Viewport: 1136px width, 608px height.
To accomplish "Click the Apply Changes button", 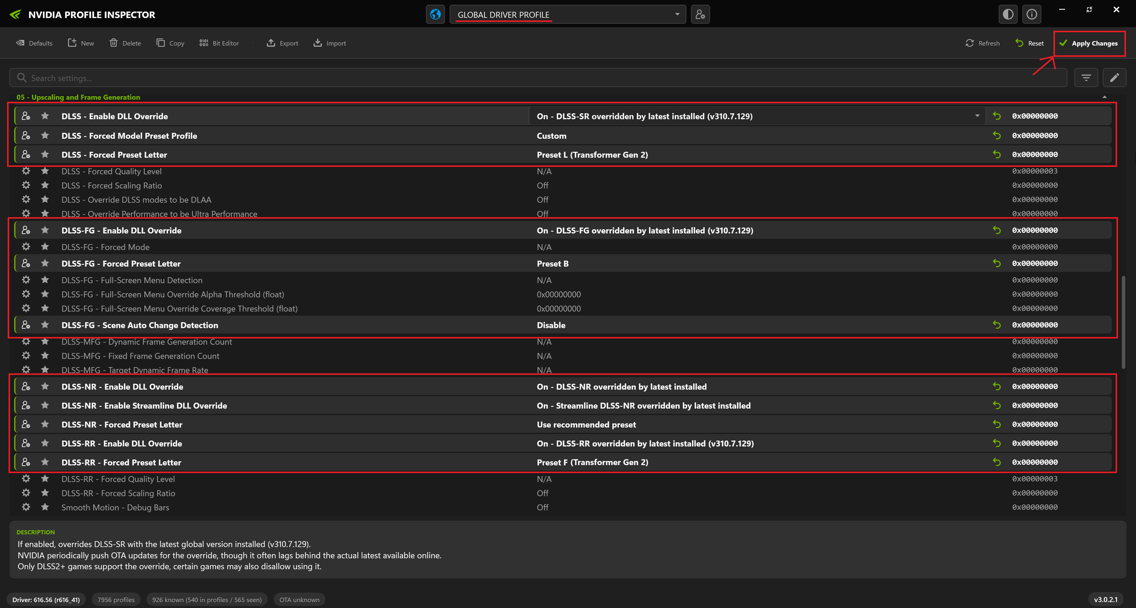I will pos(1089,43).
